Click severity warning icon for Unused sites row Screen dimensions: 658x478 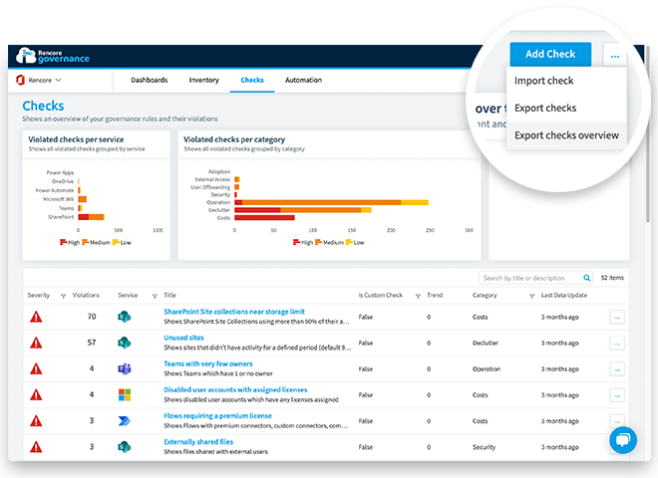tap(36, 343)
